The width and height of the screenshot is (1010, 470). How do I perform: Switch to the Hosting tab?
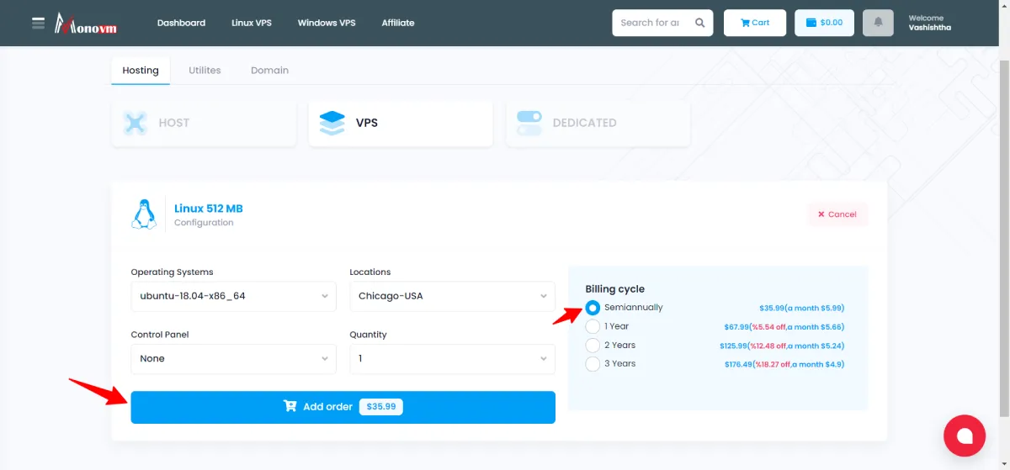[x=141, y=71]
